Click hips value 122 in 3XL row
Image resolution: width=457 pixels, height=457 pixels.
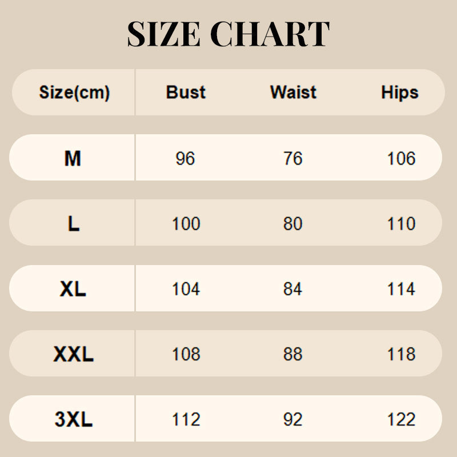click(x=401, y=420)
